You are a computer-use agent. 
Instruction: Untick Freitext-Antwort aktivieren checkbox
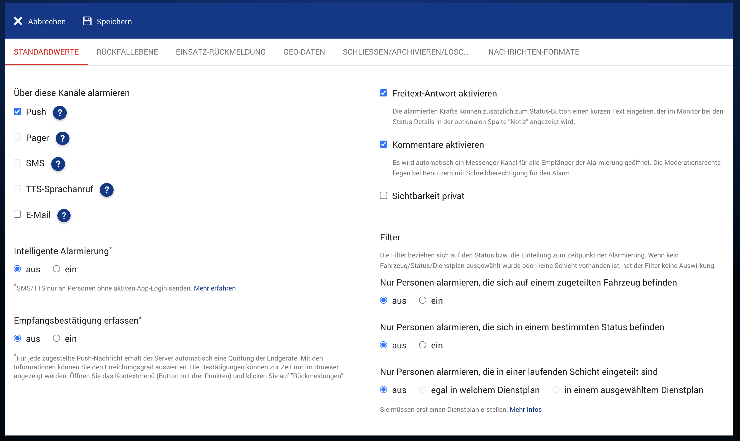click(384, 93)
